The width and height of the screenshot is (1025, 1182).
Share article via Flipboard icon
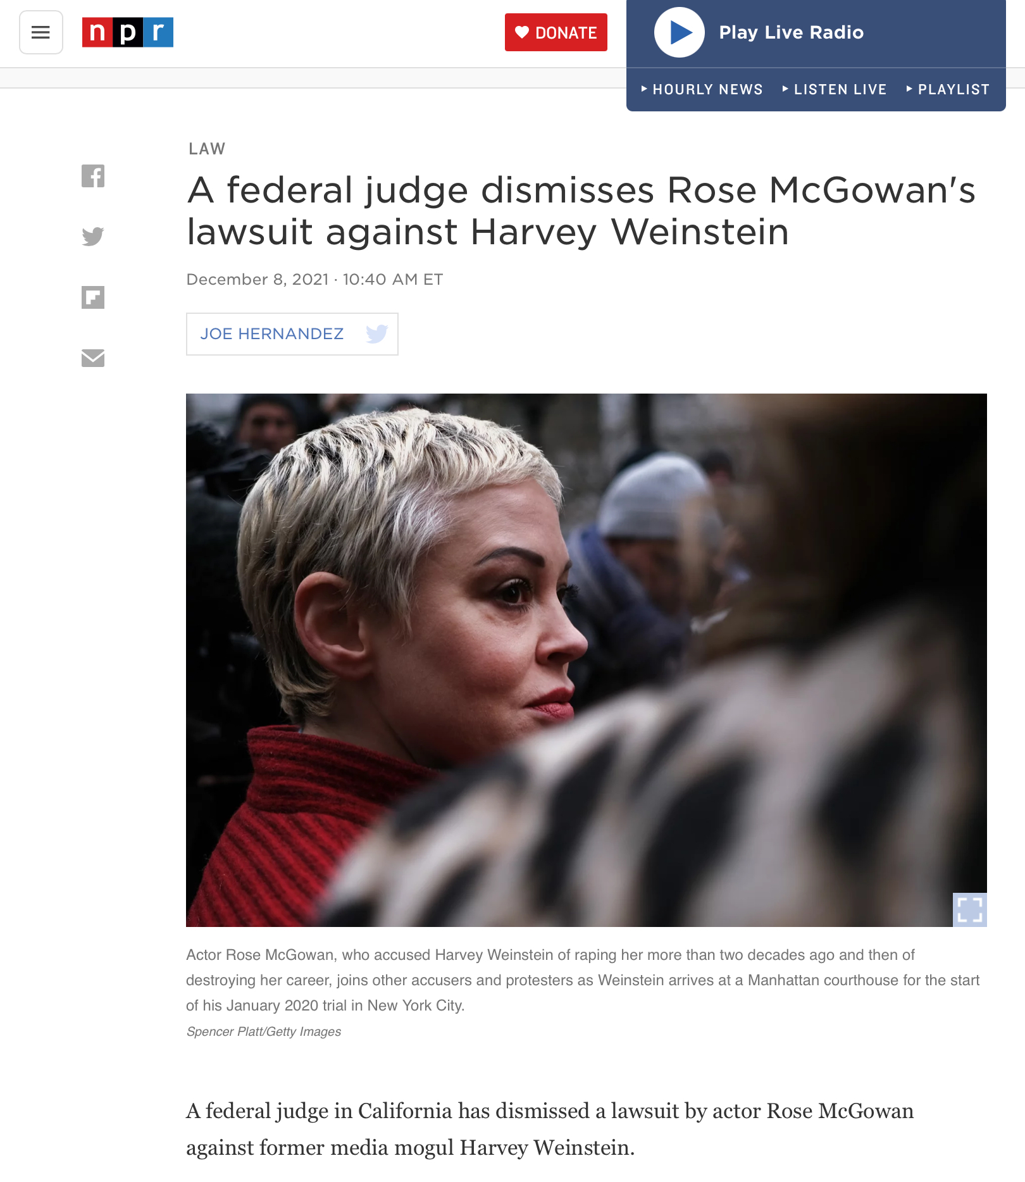[93, 297]
